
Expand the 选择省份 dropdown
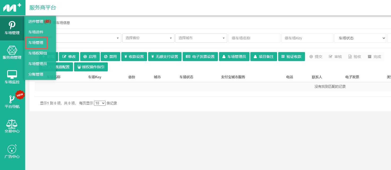click(148, 38)
